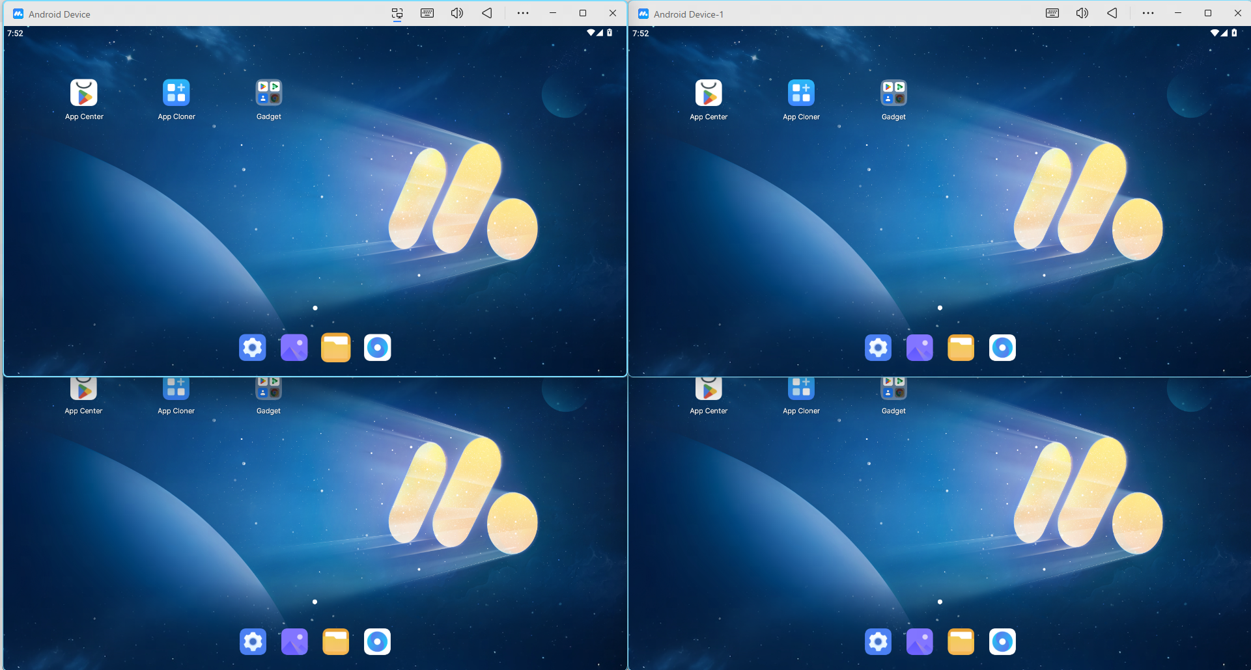Minimize the Android Device-1 window
The width and height of the screenshot is (1251, 670).
point(1178,13)
